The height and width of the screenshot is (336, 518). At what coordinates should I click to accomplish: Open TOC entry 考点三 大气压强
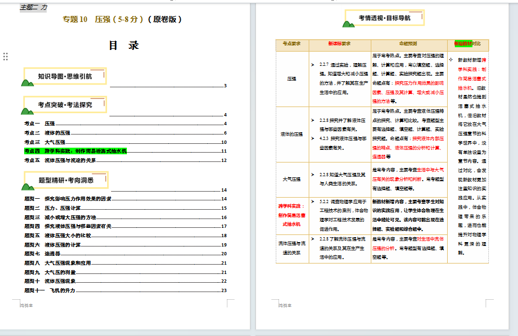125,142
